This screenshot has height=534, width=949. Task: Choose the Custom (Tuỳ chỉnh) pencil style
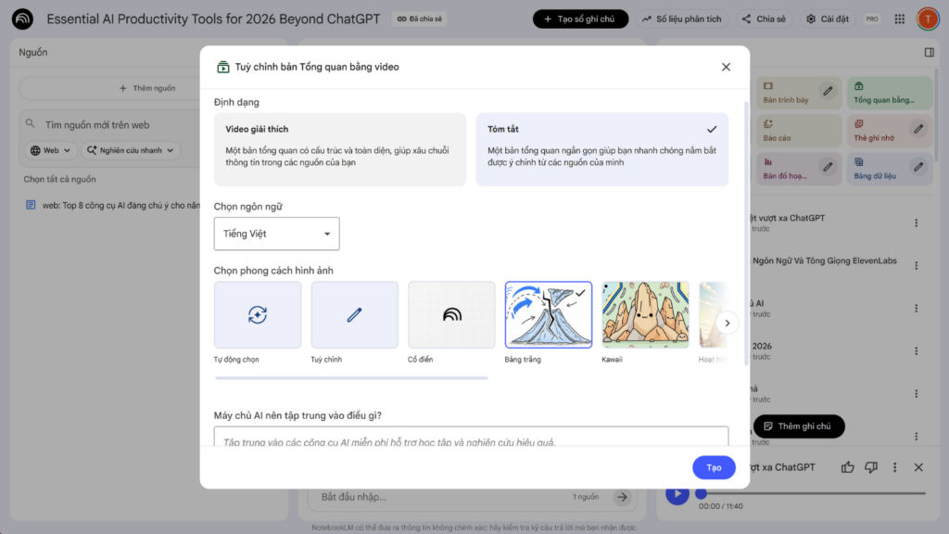click(x=354, y=315)
